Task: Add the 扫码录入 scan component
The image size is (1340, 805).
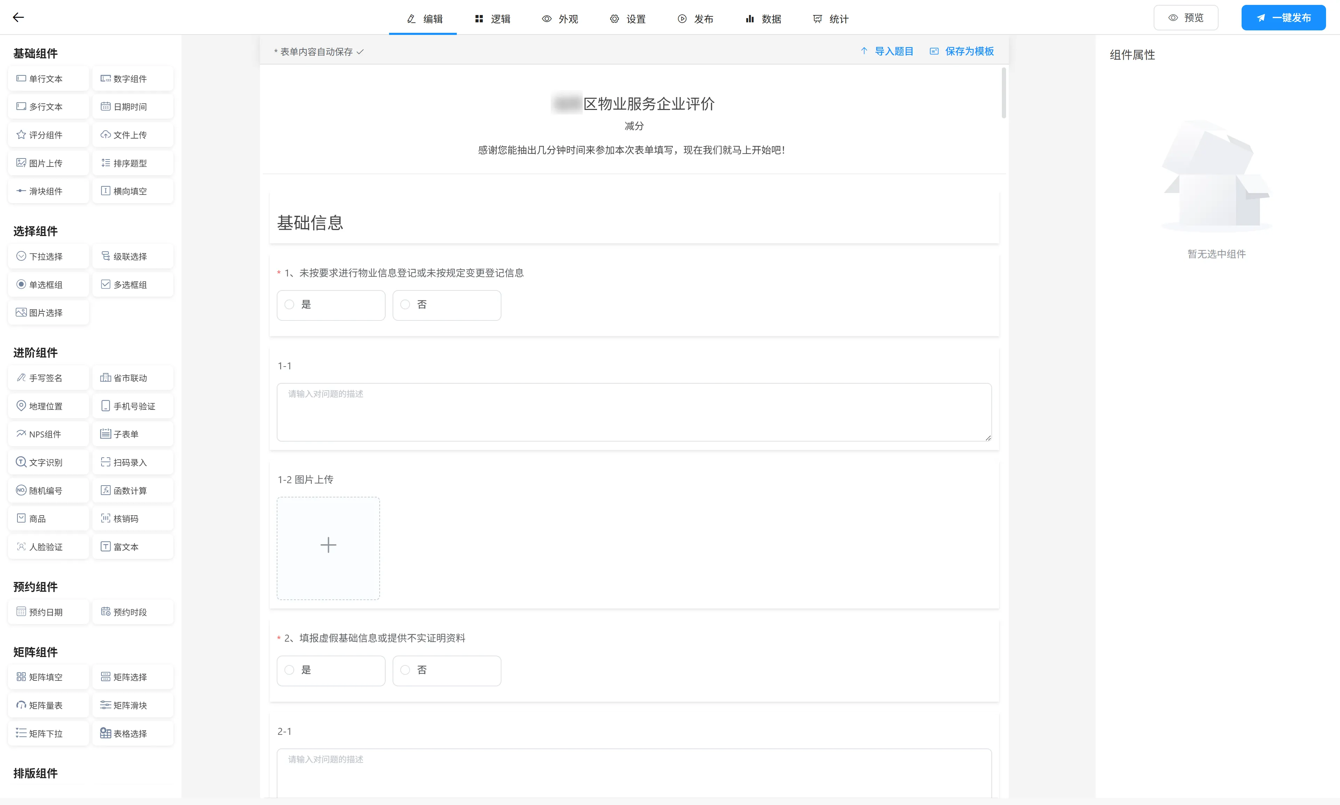Action: click(x=132, y=462)
